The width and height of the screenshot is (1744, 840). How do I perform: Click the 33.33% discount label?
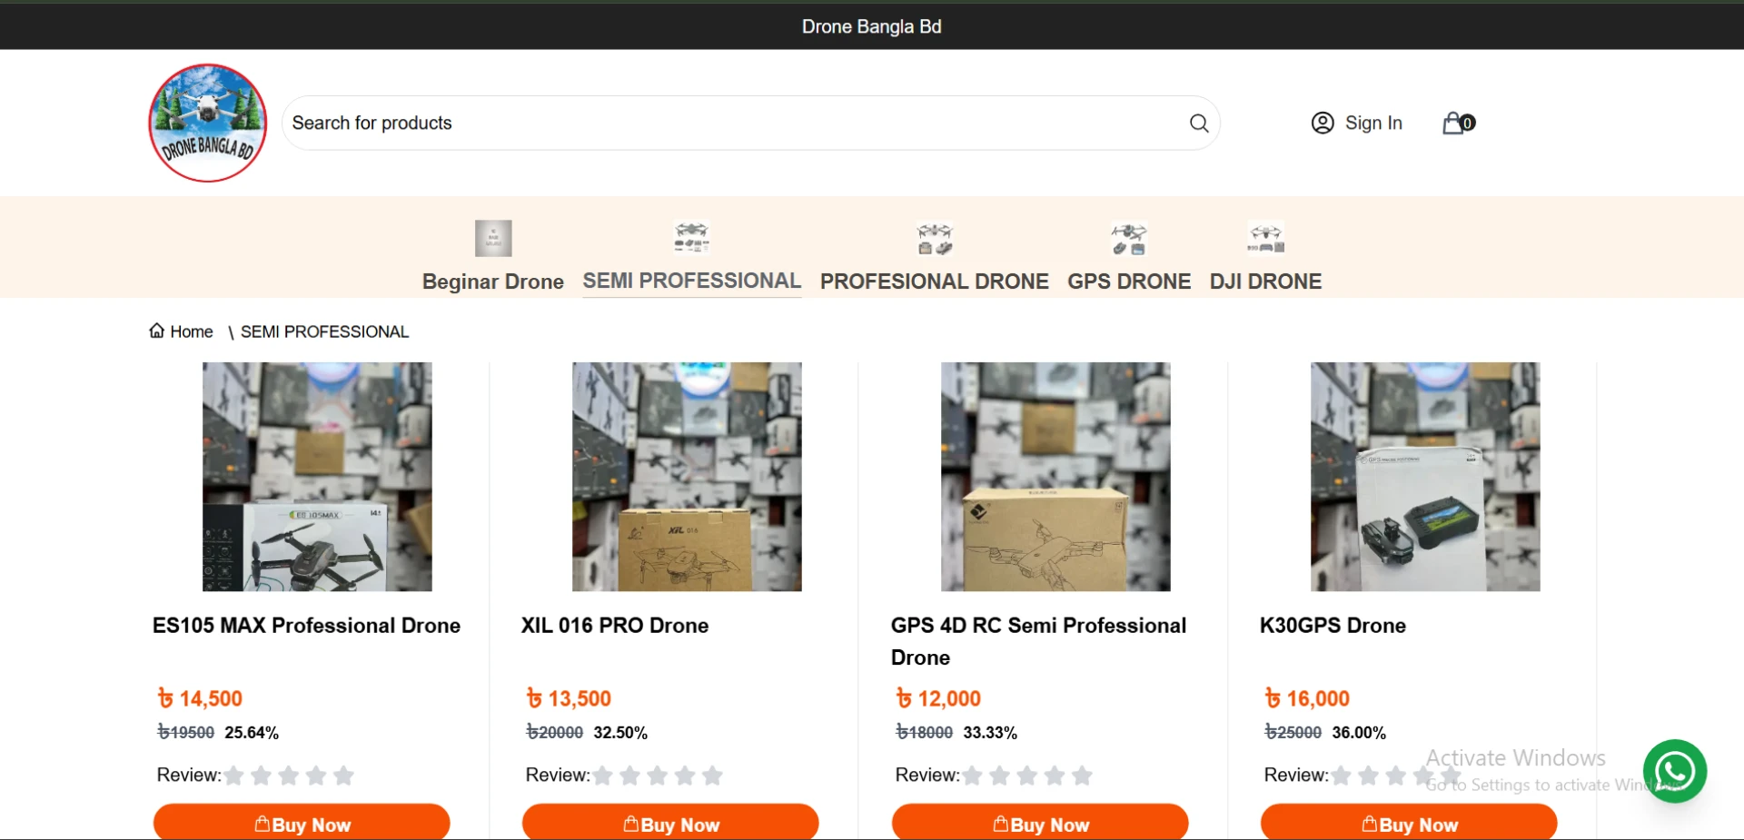click(x=990, y=733)
